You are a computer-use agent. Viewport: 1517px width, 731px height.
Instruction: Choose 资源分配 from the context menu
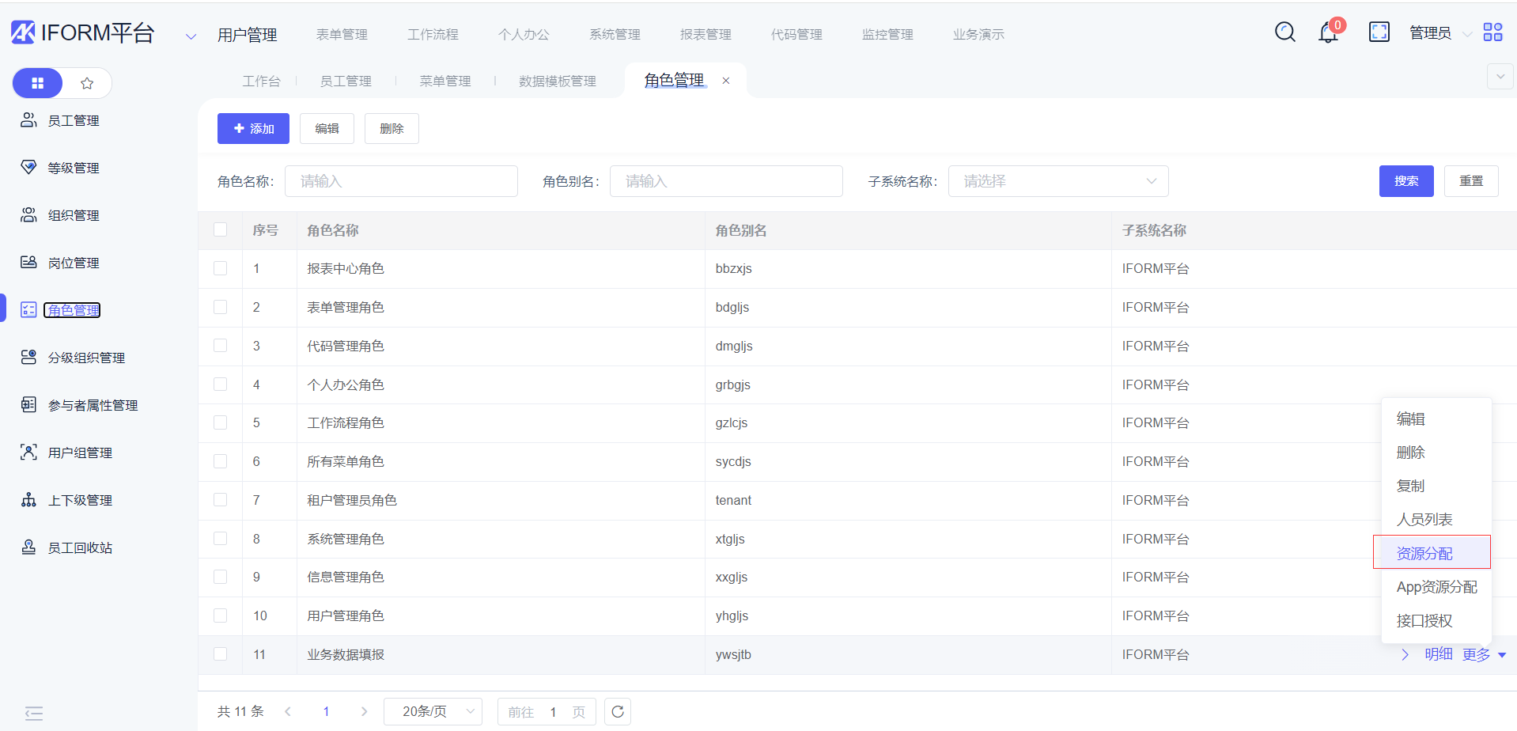point(1424,553)
